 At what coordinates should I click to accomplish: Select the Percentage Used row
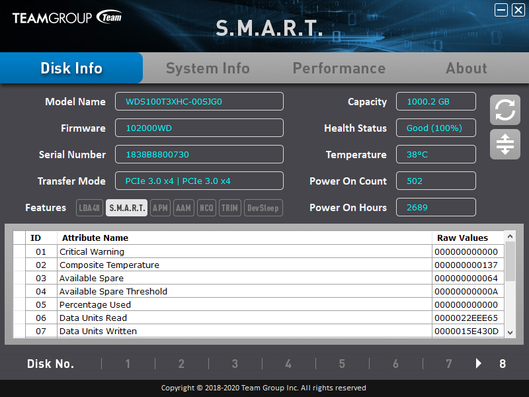coord(259,304)
